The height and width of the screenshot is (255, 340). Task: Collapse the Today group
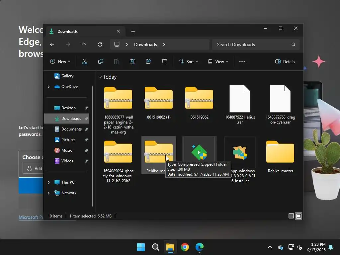coord(100,77)
